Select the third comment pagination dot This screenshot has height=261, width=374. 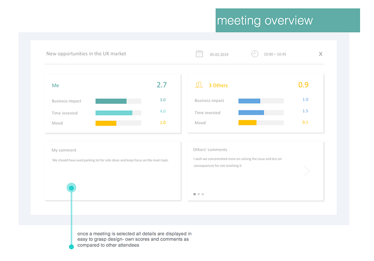[x=203, y=194]
